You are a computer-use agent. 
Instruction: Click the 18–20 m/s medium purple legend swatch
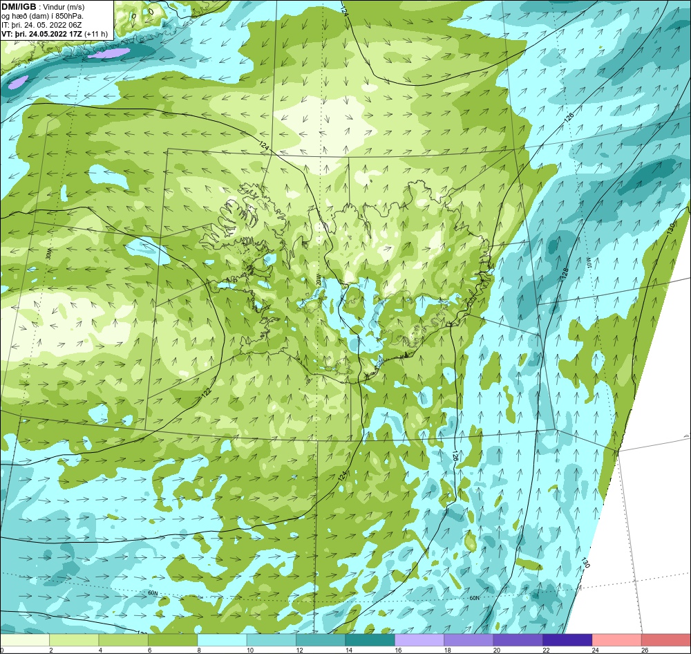[x=469, y=639]
